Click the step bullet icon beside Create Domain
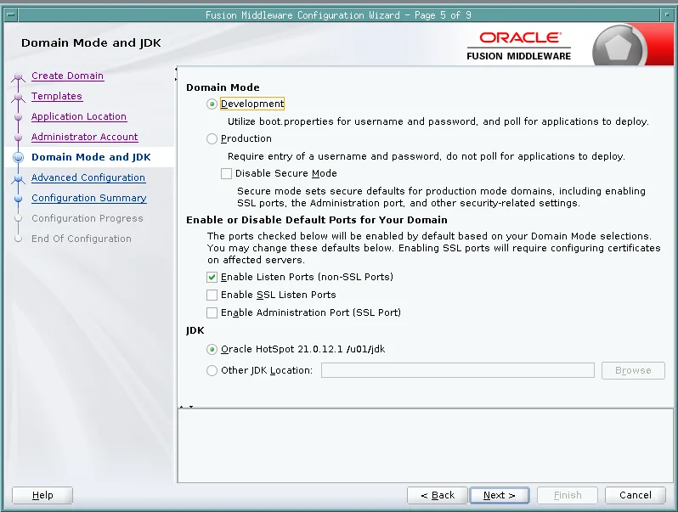Viewport: 678px width, 512px height. [18, 77]
